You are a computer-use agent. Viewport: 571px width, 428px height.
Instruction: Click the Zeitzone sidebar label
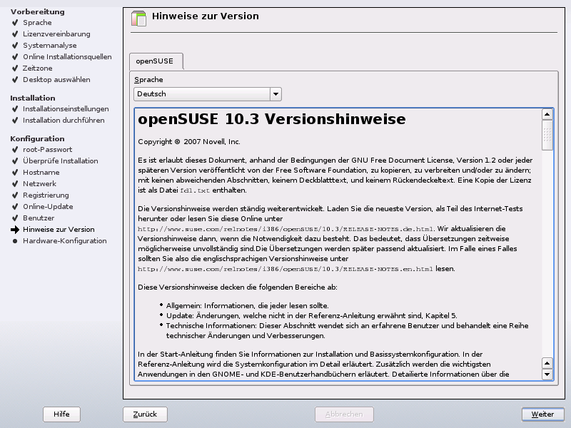[38, 68]
